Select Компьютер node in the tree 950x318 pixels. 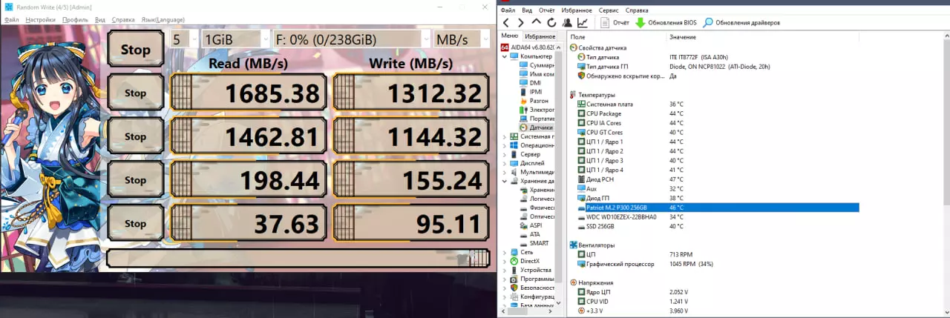[x=531, y=56]
